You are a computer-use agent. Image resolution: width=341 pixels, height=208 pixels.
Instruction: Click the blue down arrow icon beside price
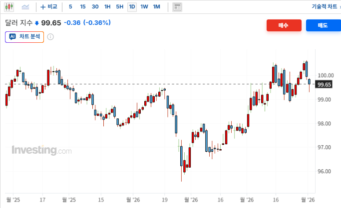pyautogui.click(x=37, y=23)
